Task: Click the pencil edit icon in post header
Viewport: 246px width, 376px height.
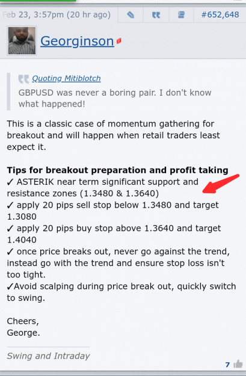Action: coord(131,15)
